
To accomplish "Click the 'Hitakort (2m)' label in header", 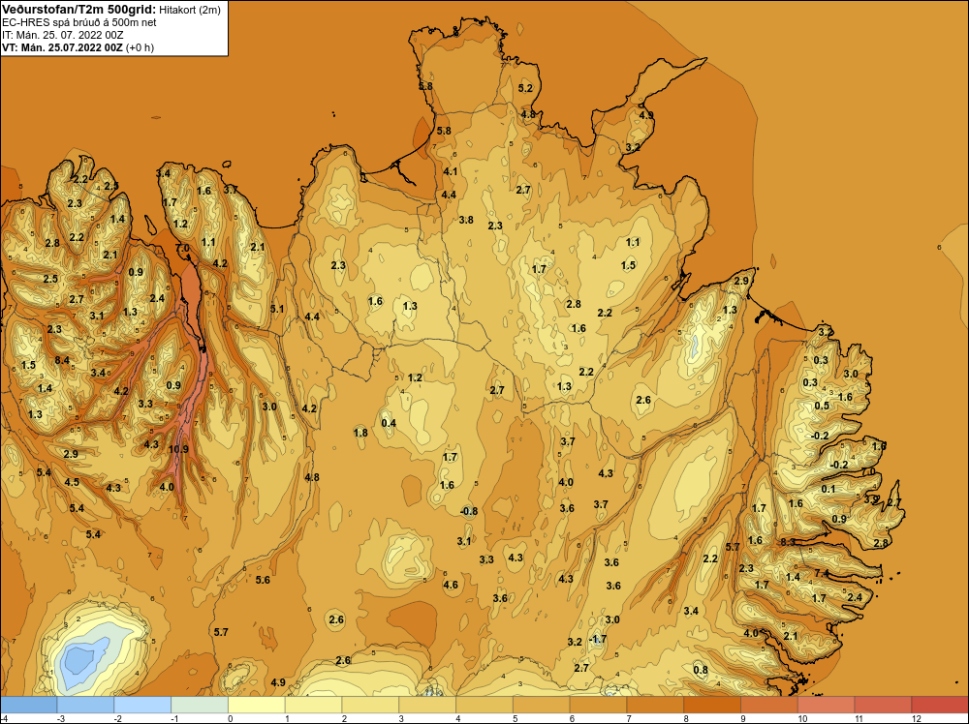I will point(189,10).
